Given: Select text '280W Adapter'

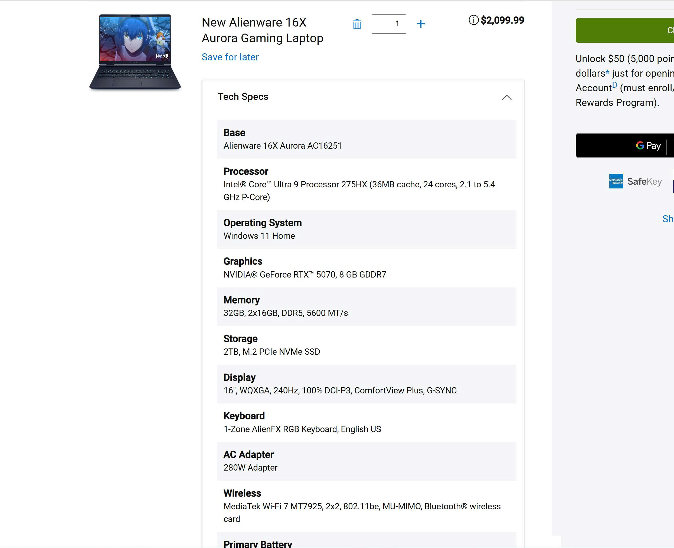Looking at the screenshot, I should [250, 468].
